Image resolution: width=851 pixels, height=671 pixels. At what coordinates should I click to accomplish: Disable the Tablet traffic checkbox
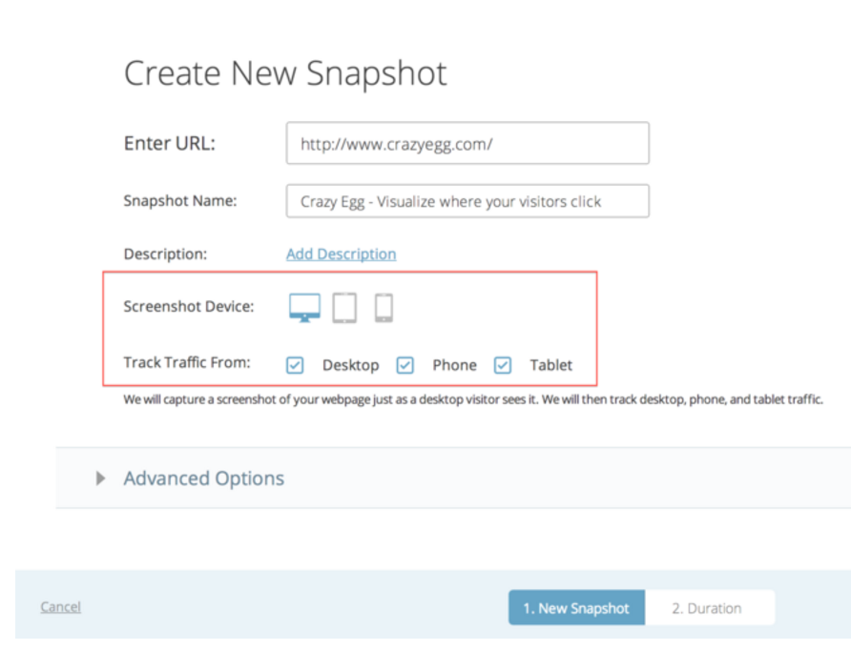(x=503, y=365)
